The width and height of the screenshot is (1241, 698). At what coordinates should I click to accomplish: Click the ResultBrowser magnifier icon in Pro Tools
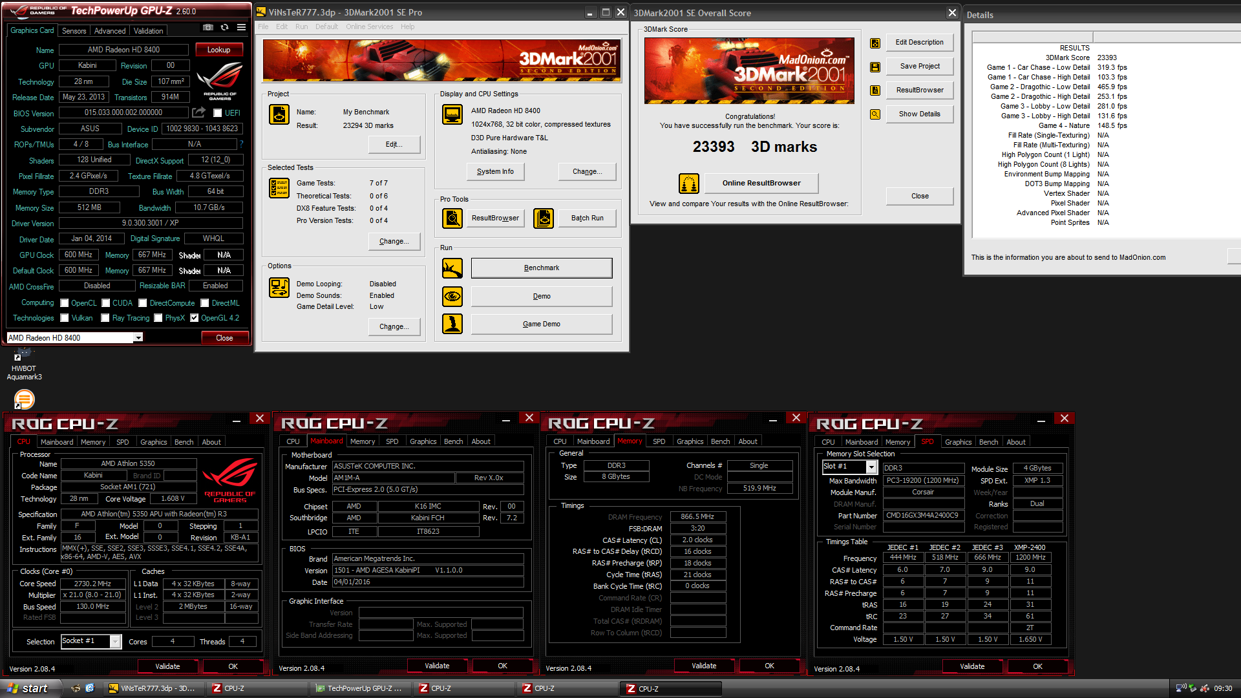click(x=452, y=218)
